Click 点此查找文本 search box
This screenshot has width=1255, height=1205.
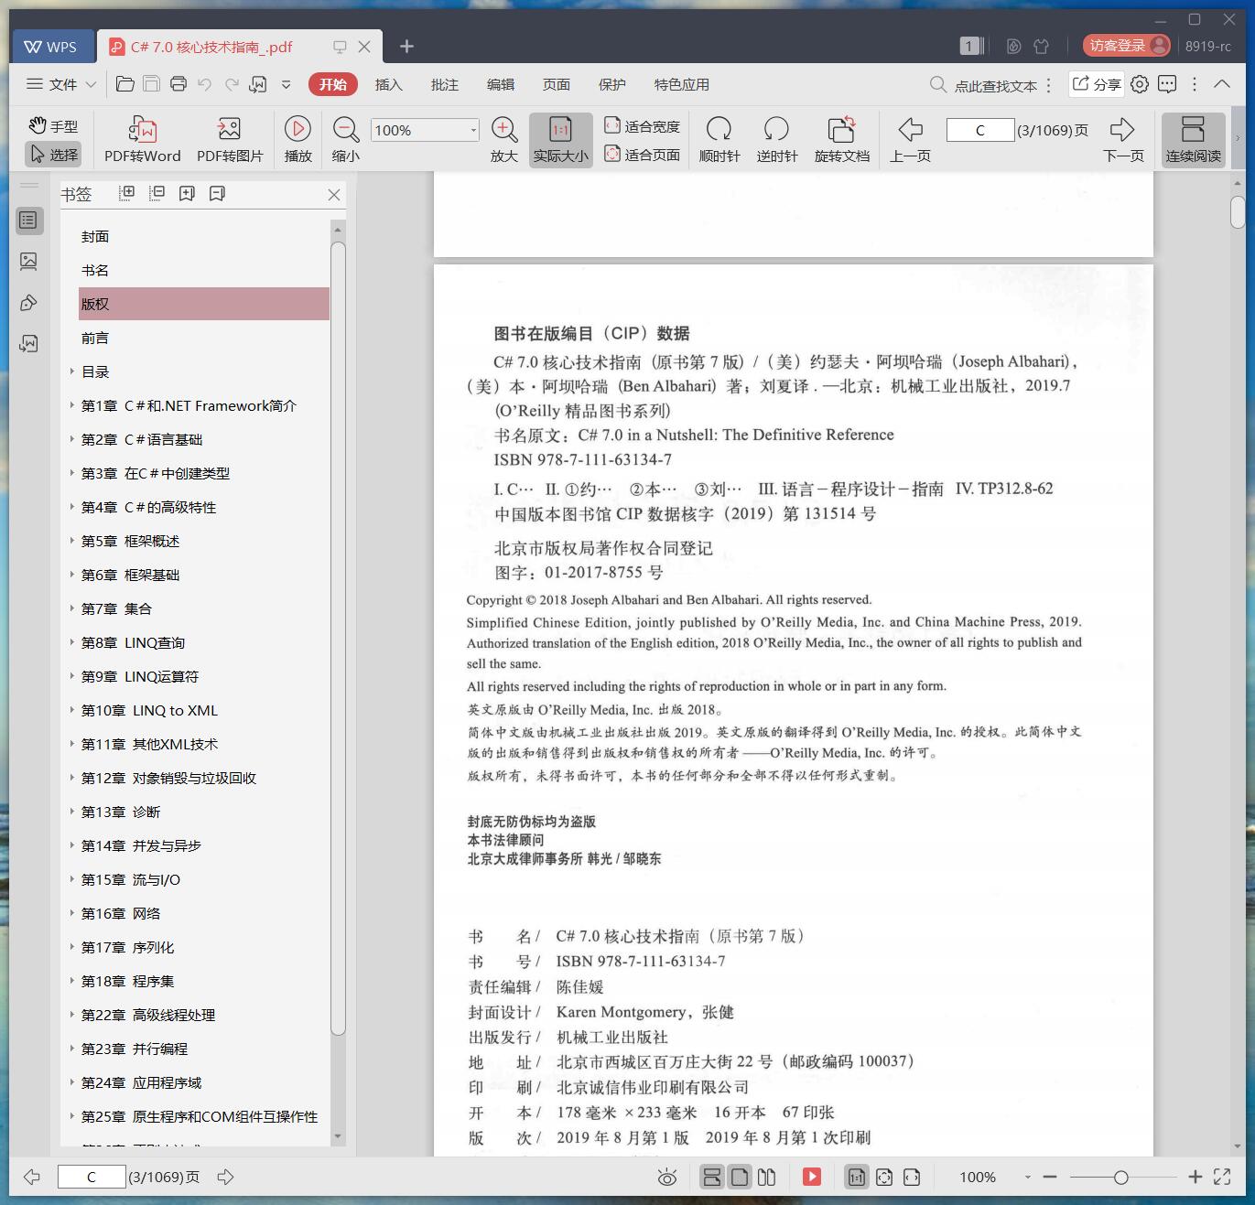coord(984,85)
